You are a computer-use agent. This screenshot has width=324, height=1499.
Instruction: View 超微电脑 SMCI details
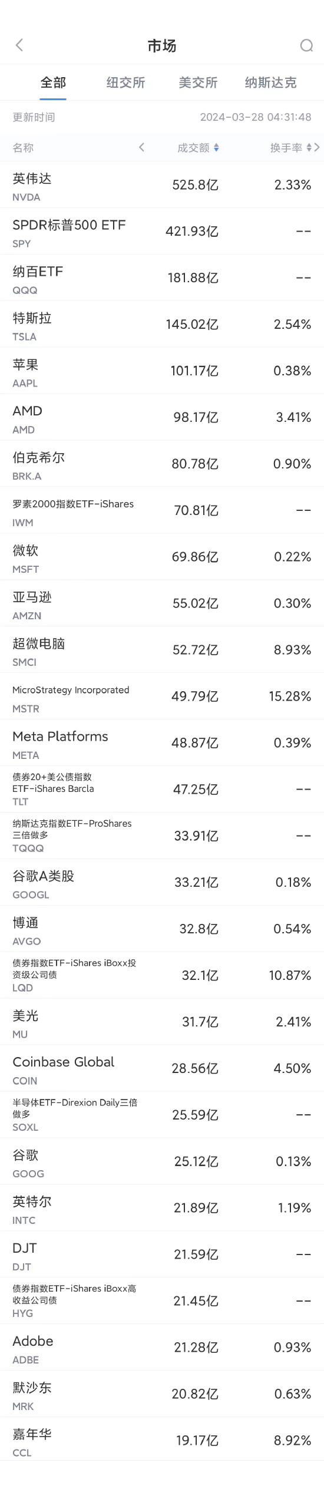tap(162, 650)
